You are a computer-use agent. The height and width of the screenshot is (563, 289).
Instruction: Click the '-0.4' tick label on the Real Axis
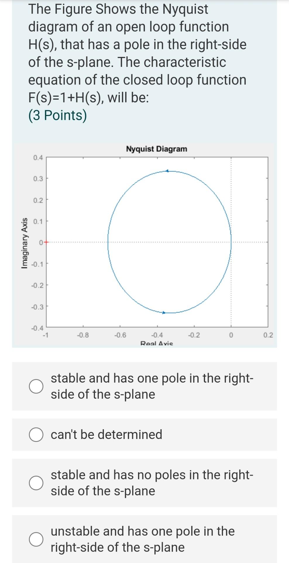156,335
